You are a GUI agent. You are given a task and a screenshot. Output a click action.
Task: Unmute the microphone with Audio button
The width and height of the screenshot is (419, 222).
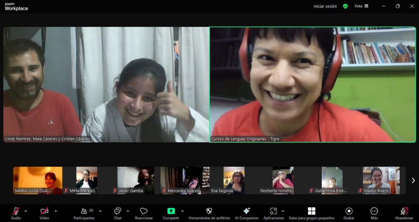click(x=16, y=213)
